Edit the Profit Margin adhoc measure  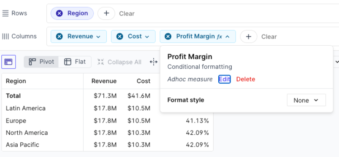click(x=225, y=79)
